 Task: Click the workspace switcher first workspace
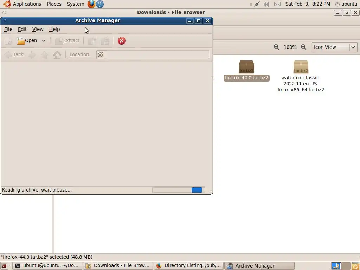[336, 266]
